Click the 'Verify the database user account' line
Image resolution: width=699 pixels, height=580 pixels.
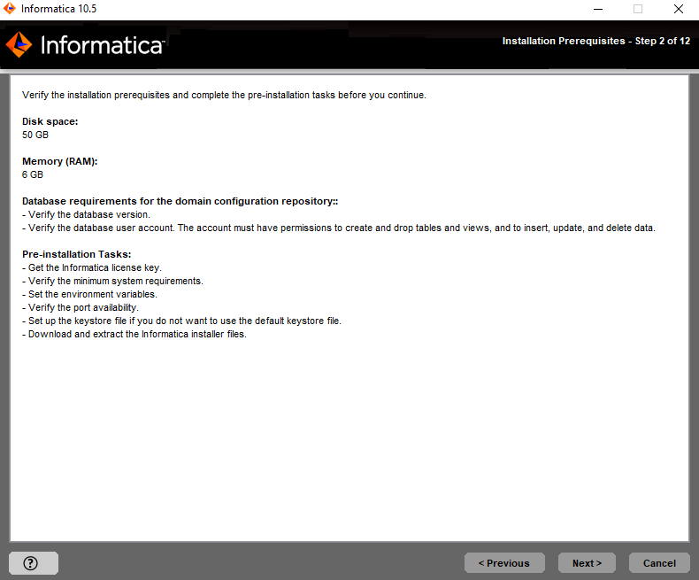pyautogui.click(x=339, y=228)
